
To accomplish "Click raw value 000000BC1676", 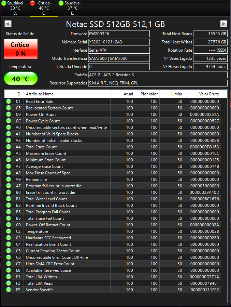I will [x=205, y=199].
